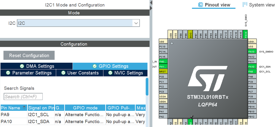Switch to the GPIO Settings tab
This screenshot has height=127, width=275.
[x=110, y=66]
